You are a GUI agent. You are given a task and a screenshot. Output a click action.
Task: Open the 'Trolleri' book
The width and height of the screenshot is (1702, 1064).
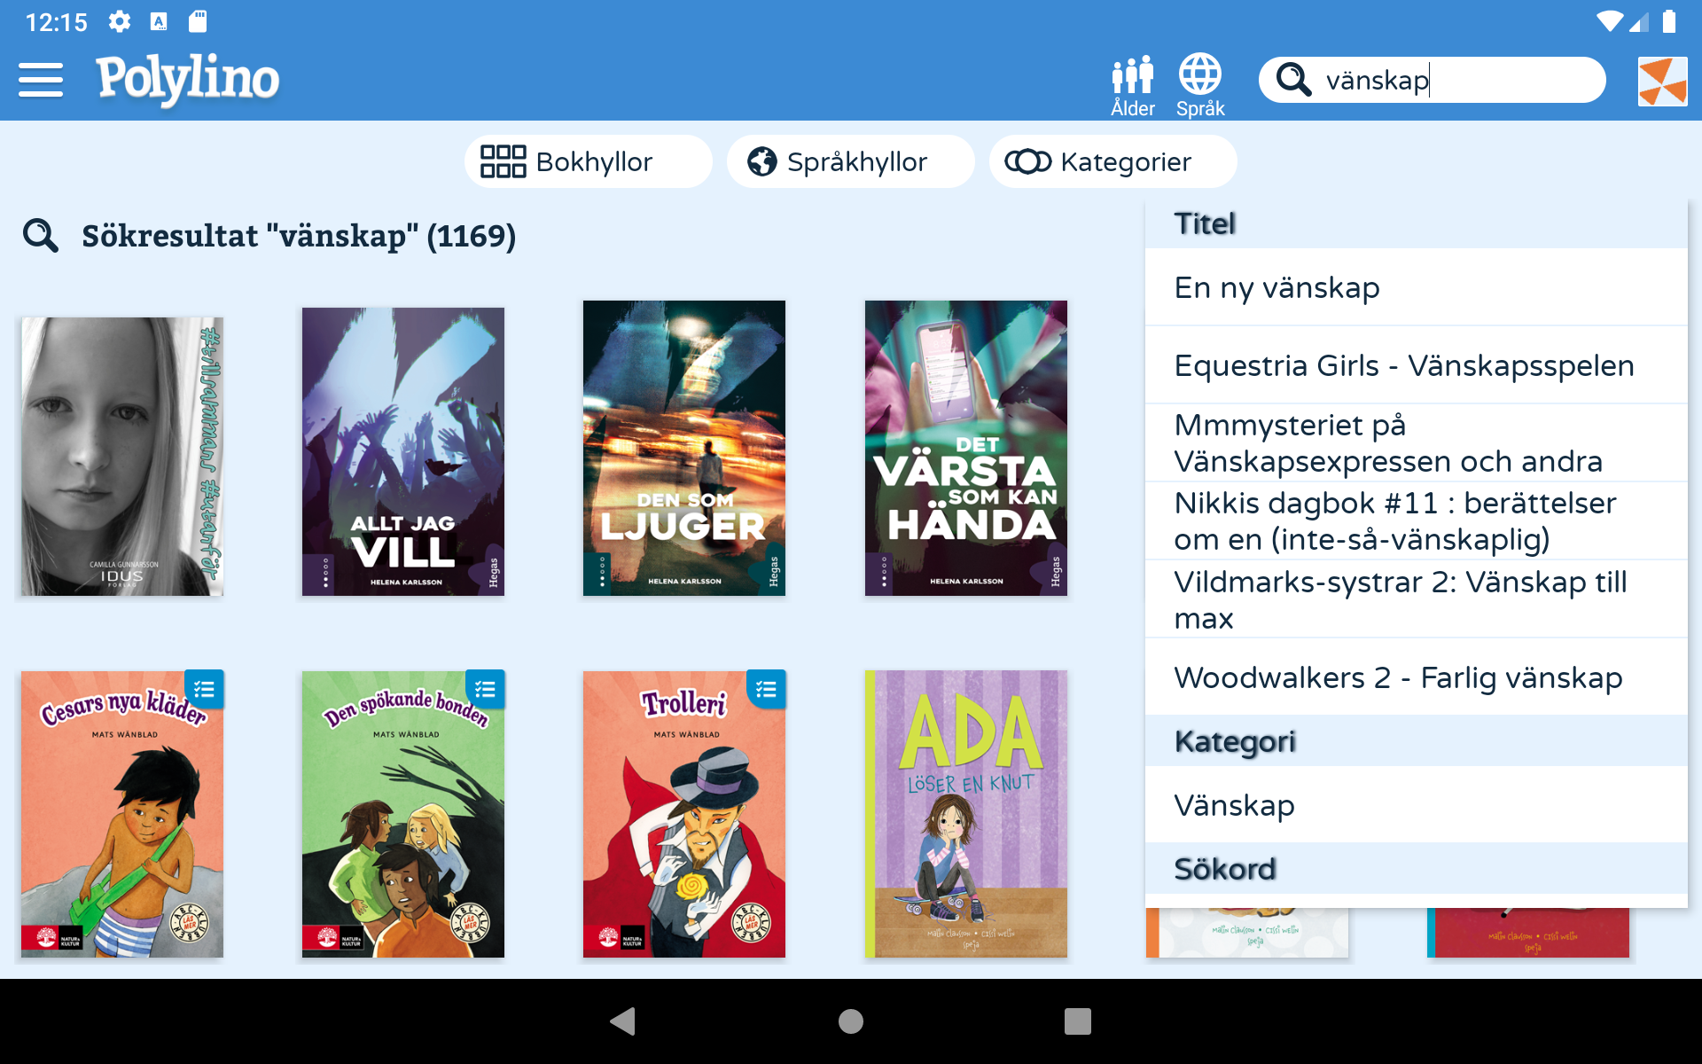pos(684,814)
